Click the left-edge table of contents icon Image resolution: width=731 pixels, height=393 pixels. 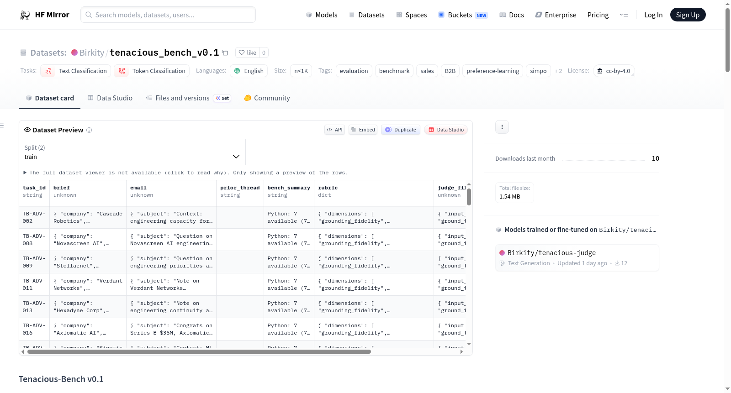click(x=2, y=126)
